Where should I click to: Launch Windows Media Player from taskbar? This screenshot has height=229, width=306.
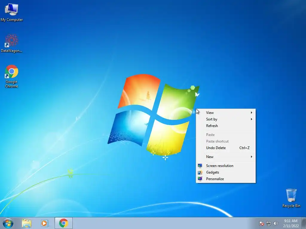click(x=45, y=223)
